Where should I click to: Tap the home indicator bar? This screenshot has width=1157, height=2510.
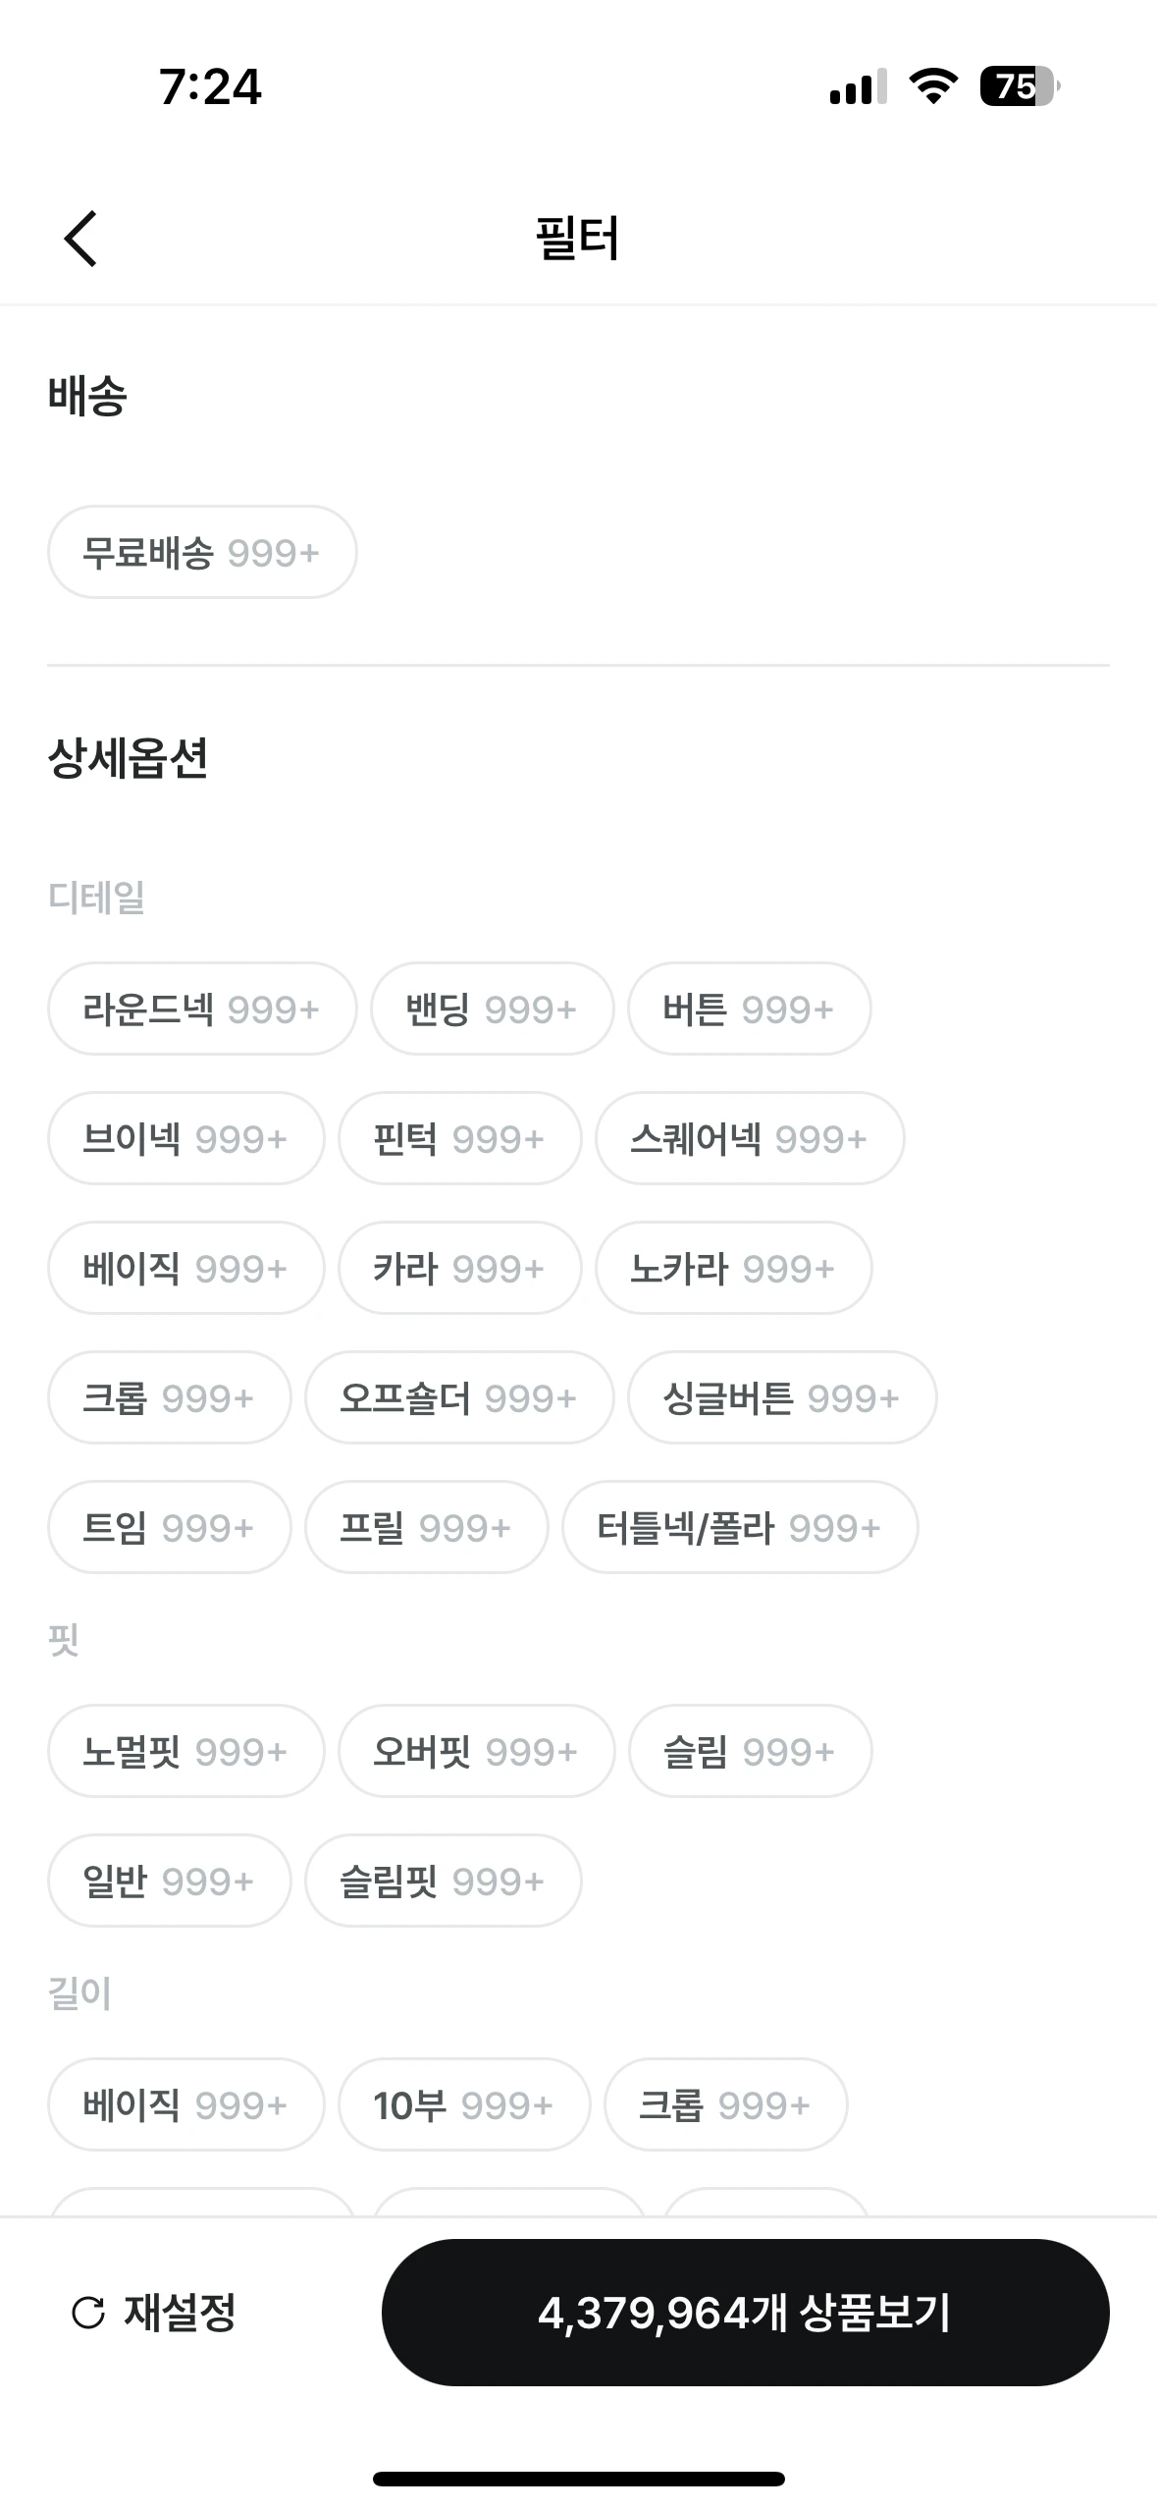579,2479
